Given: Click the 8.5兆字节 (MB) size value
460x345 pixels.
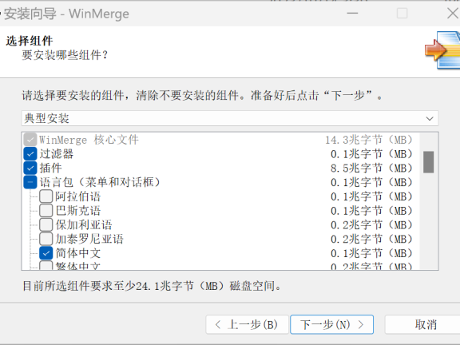Looking at the screenshot, I should click(371, 168).
